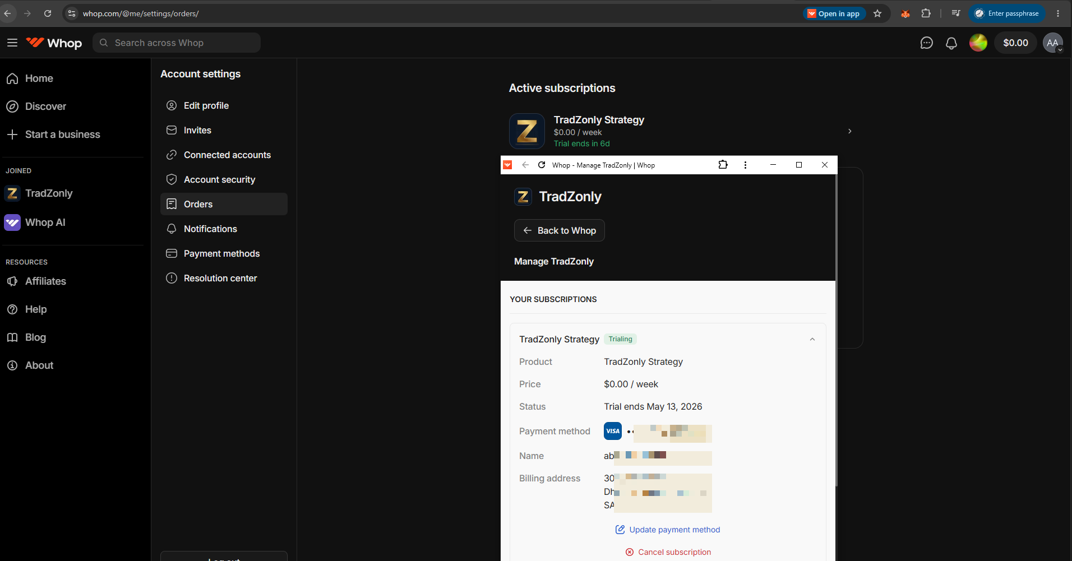Click the site information icon in address bar
The height and width of the screenshot is (561, 1072).
coord(71,13)
